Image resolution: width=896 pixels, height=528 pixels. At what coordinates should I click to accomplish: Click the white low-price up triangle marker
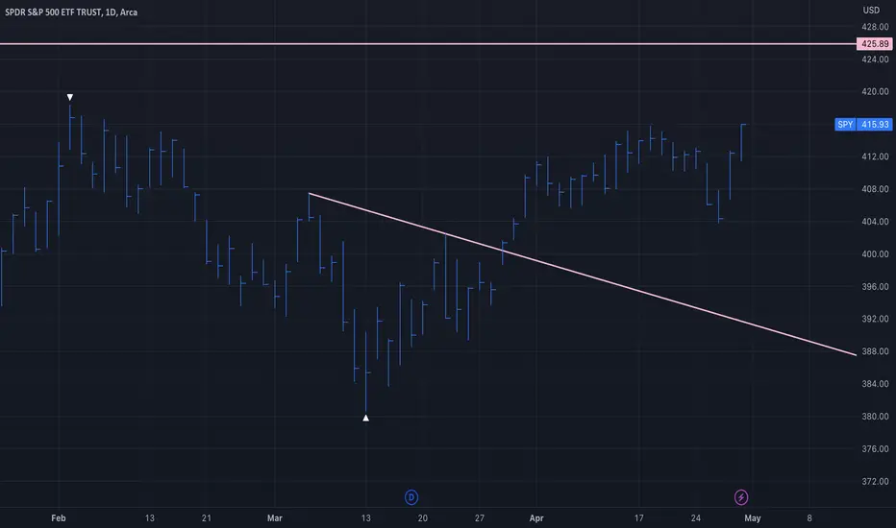pyautogui.click(x=365, y=418)
